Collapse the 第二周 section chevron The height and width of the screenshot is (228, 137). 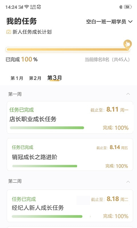coord(128,182)
